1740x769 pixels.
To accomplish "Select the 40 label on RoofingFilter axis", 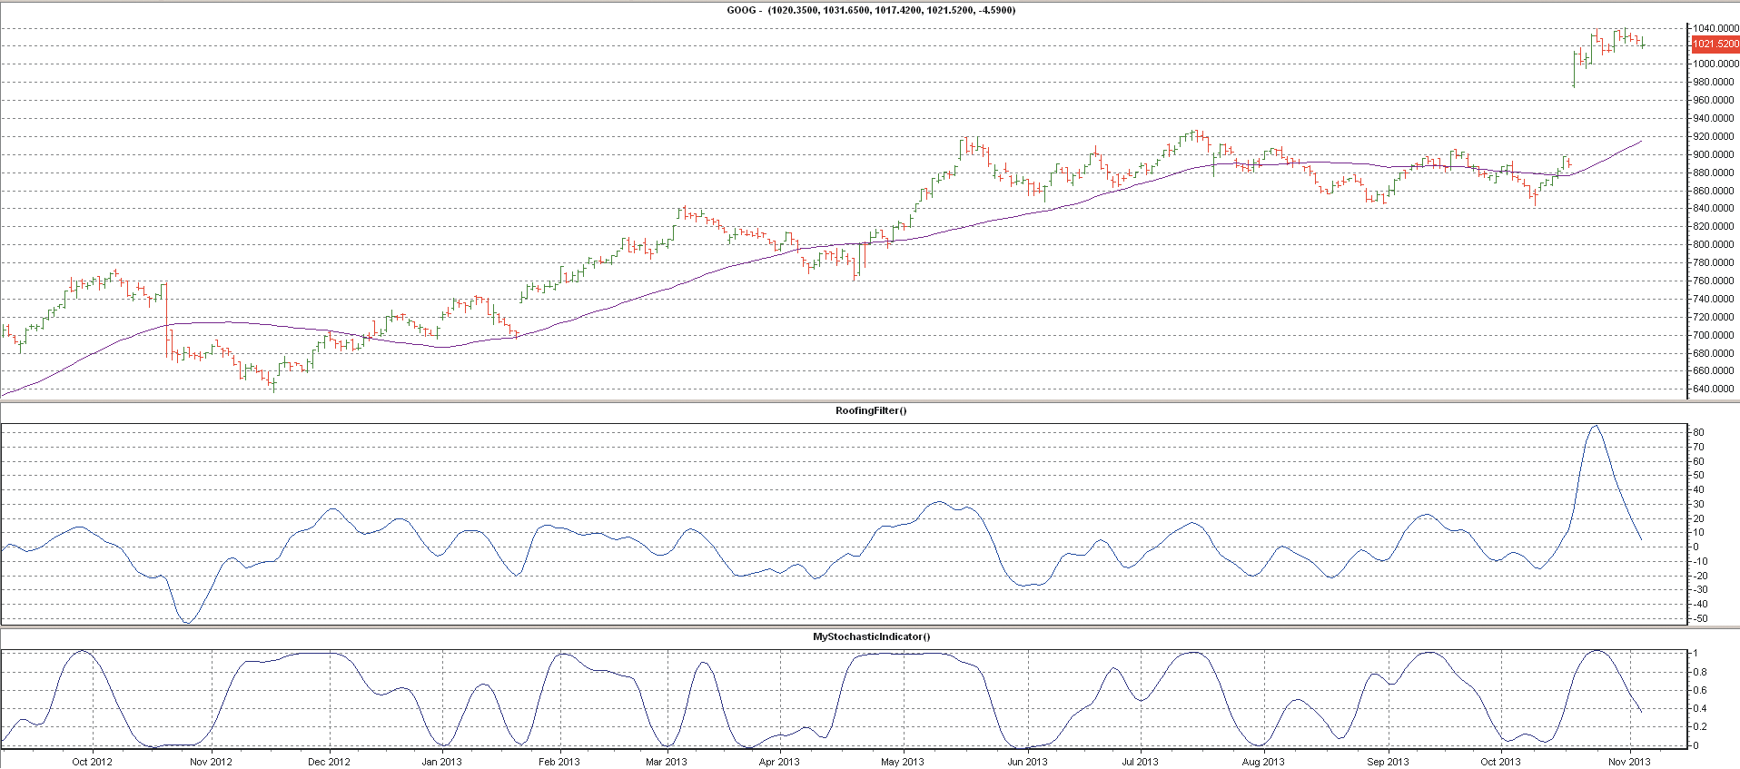I will click(x=1698, y=489).
